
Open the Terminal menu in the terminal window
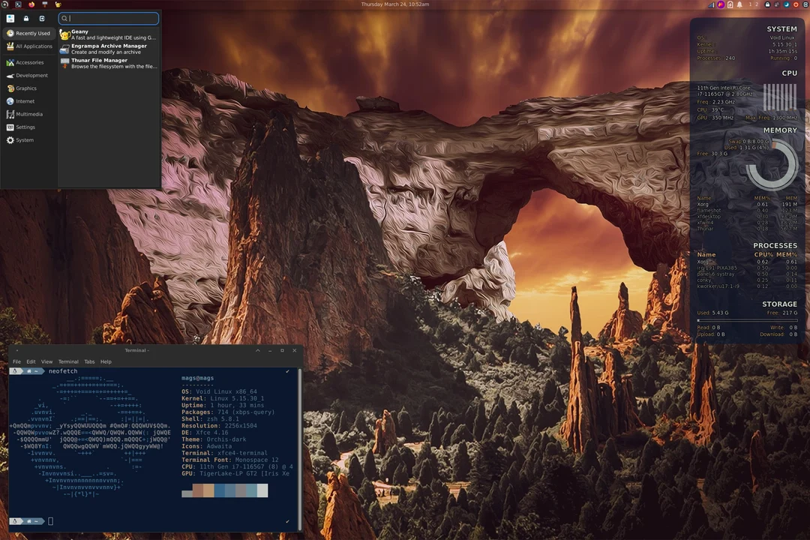(68, 361)
